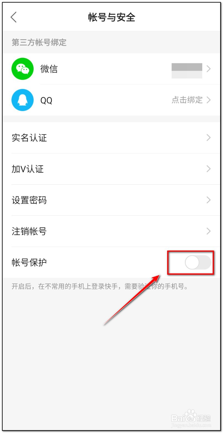
Task: Tap the blurred WeChat account name
Action: pos(187,71)
